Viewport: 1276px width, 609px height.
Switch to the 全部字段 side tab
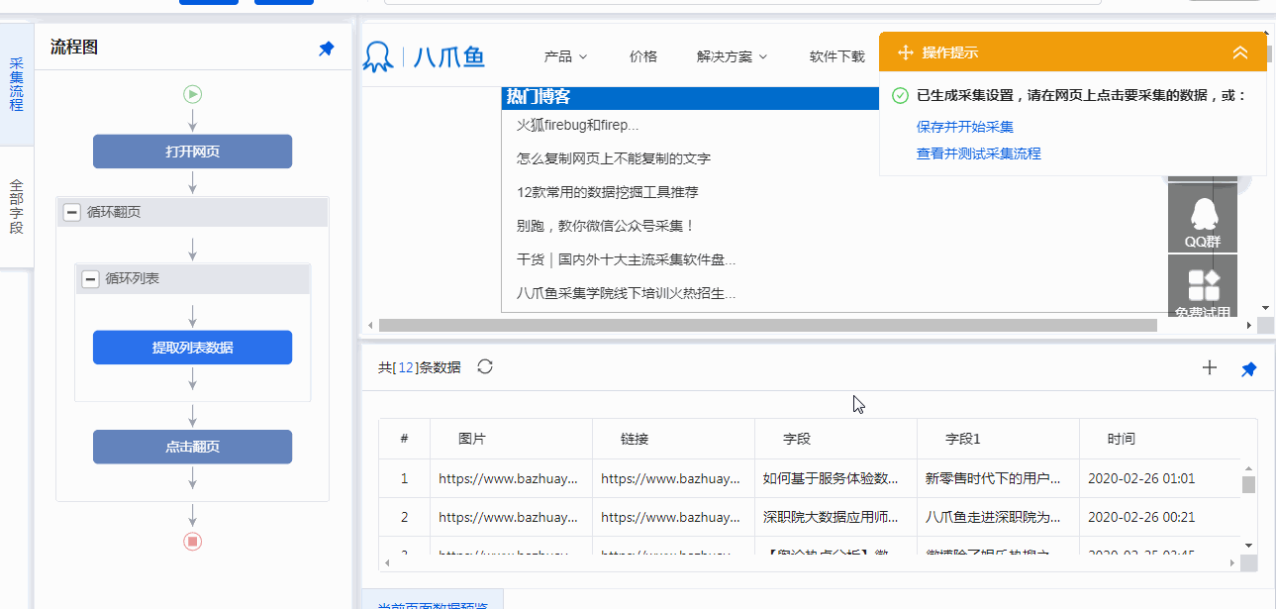[x=17, y=206]
